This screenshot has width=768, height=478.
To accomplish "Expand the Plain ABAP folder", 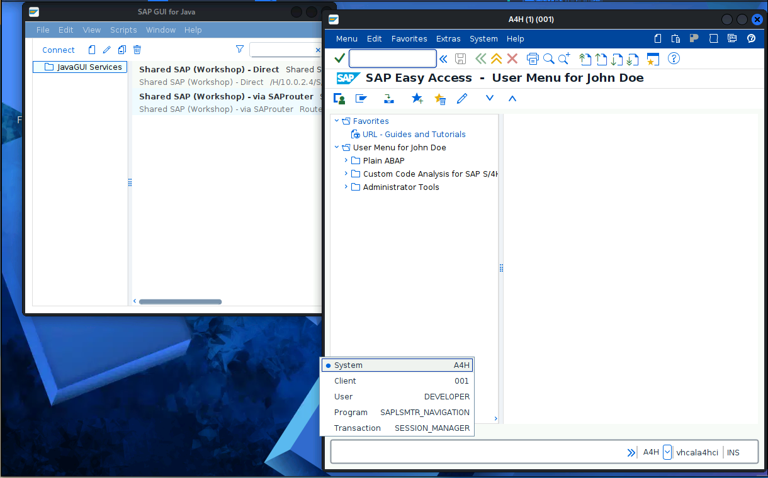I will [346, 160].
